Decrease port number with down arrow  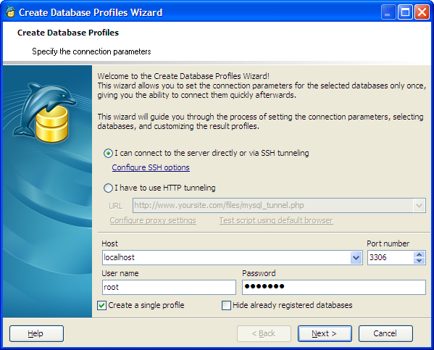tap(419, 261)
